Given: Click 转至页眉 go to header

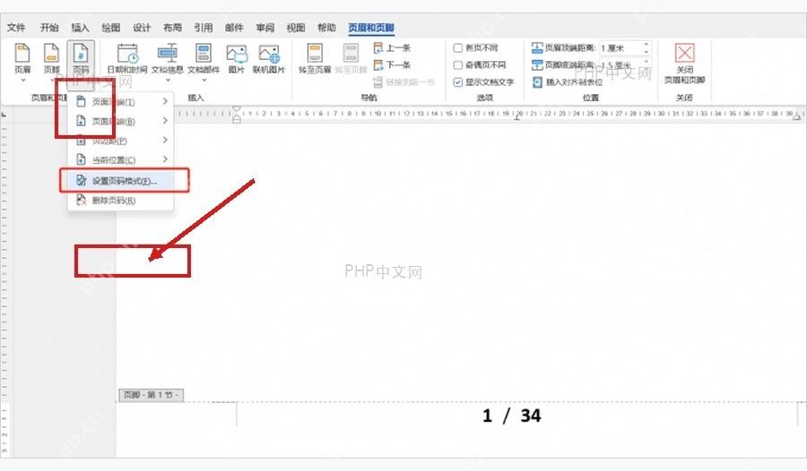Looking at the screenshot, I should tap(315, 58).
